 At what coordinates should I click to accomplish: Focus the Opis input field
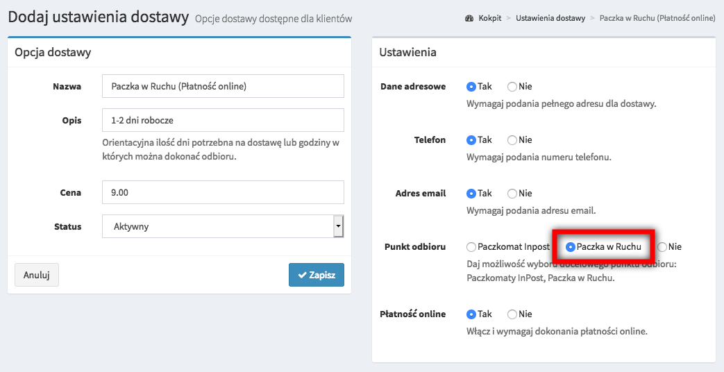point(223,121)
